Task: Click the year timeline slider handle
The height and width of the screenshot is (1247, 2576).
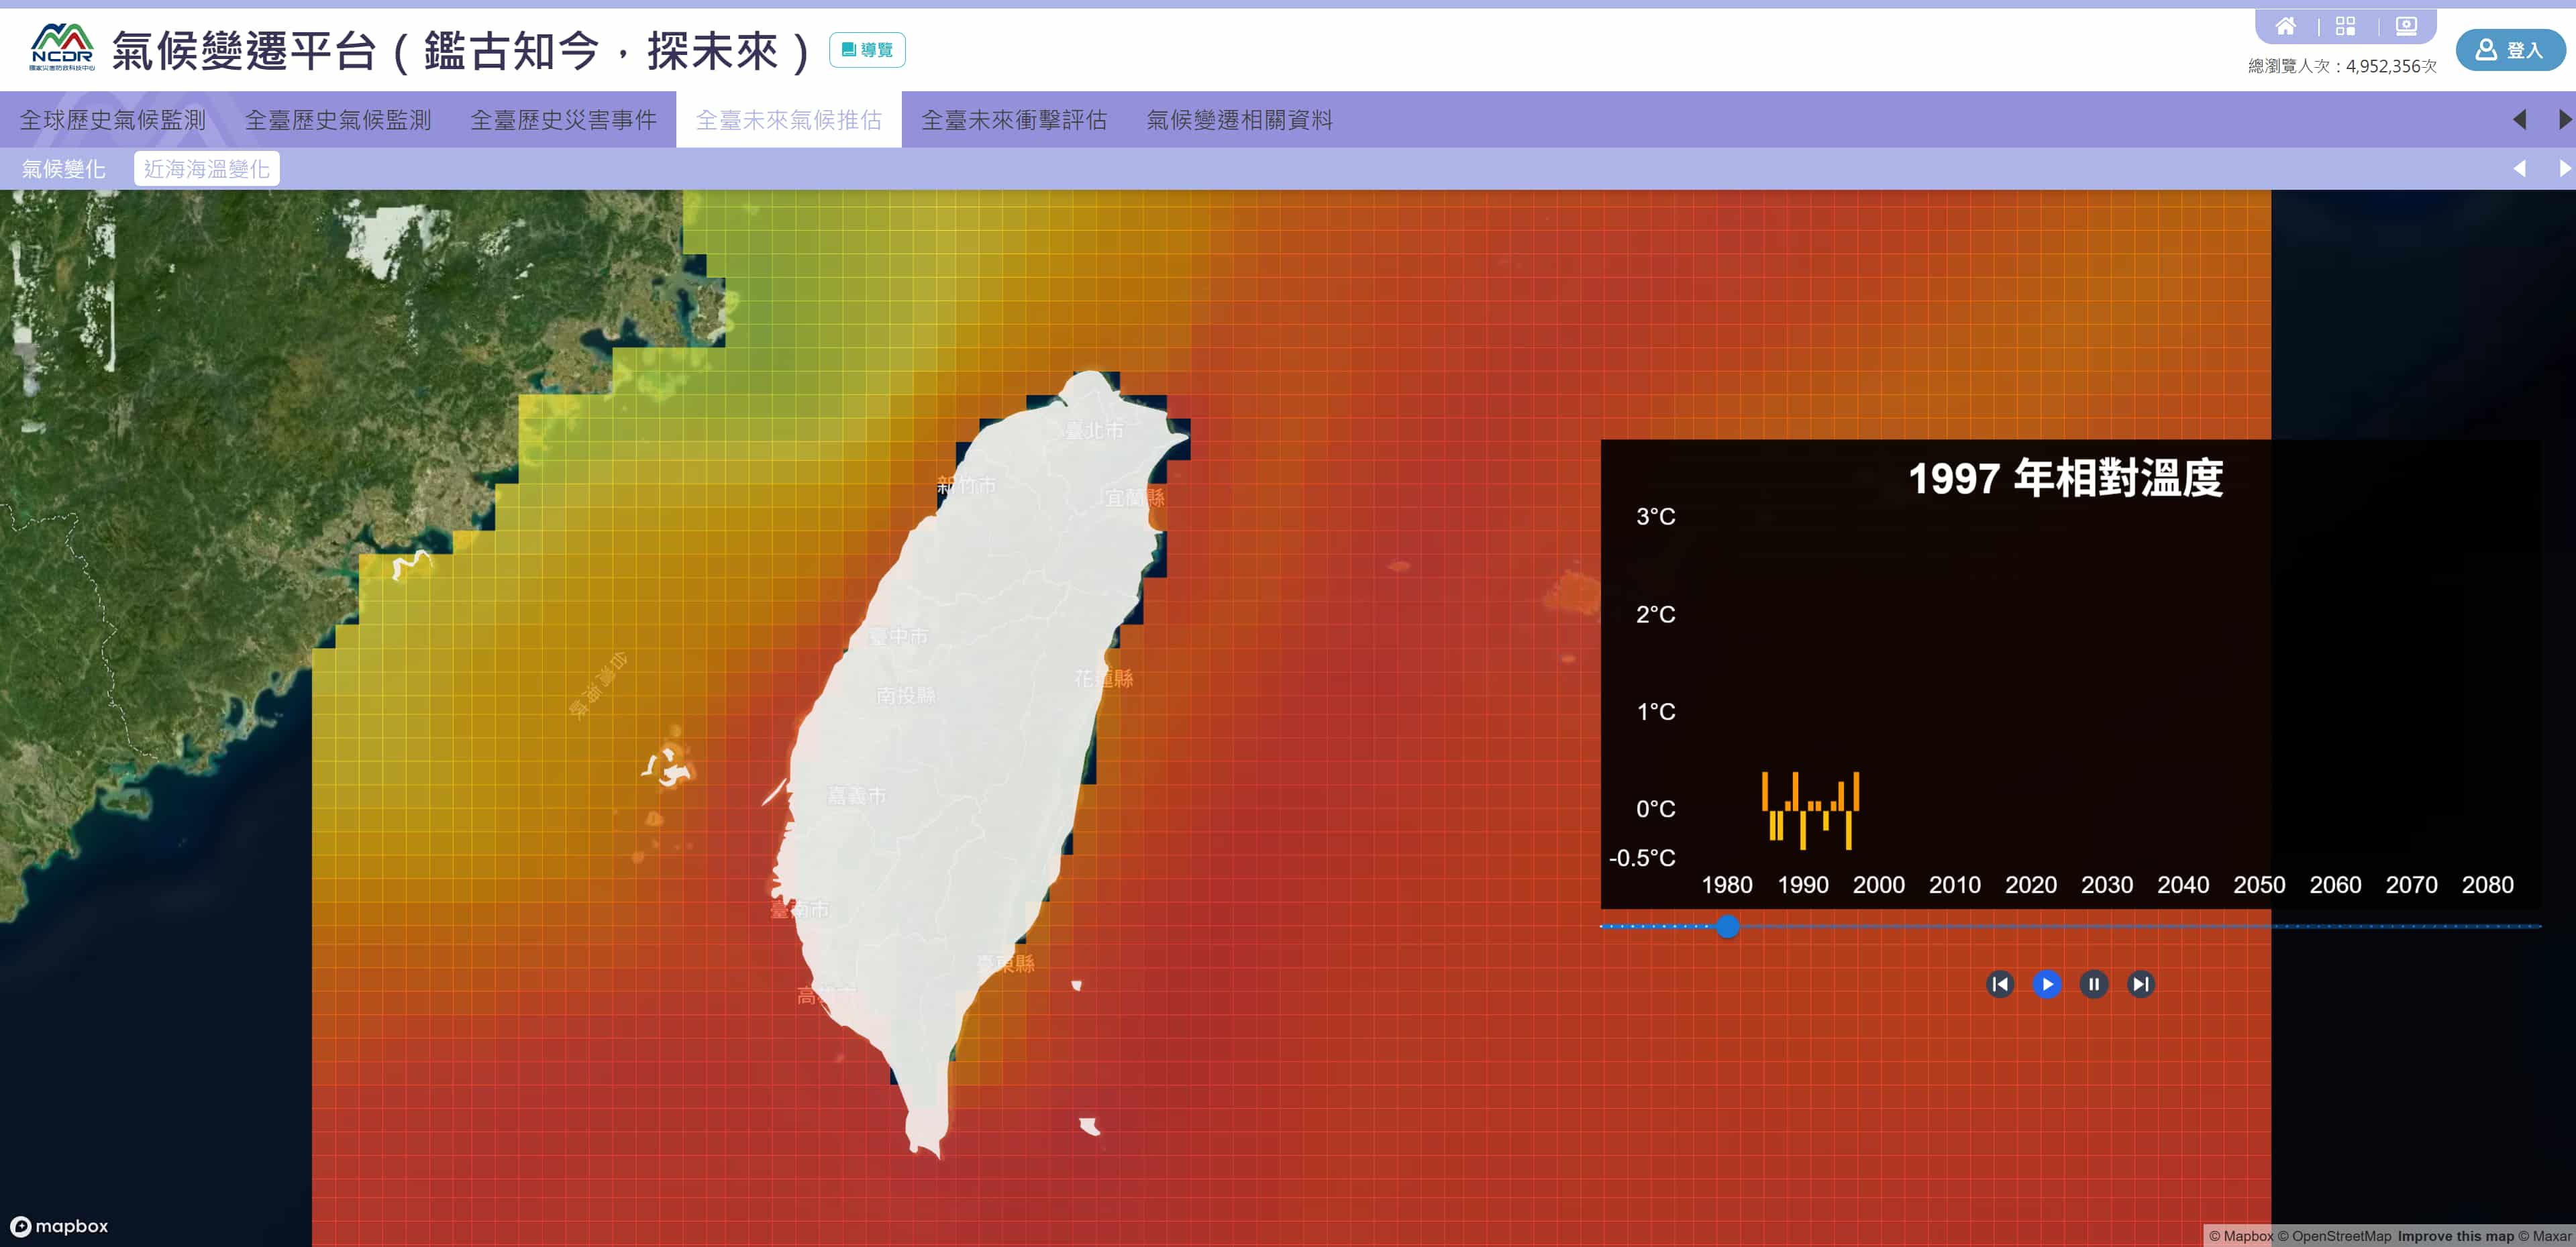Action: (1727, 926)
